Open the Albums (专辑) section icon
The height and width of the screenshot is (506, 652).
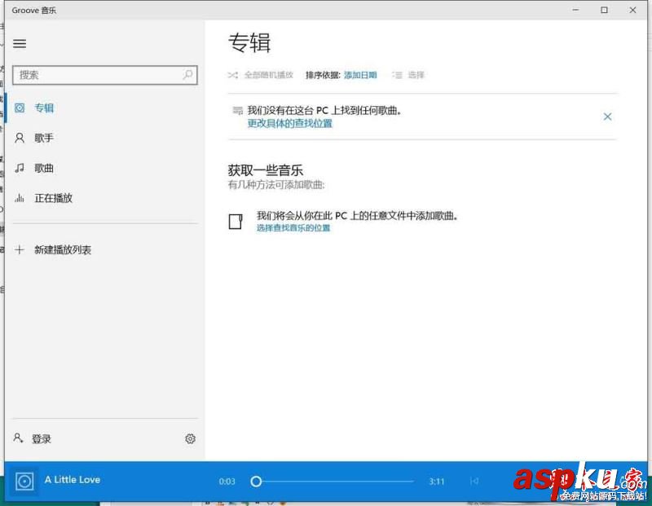[20, 107]
